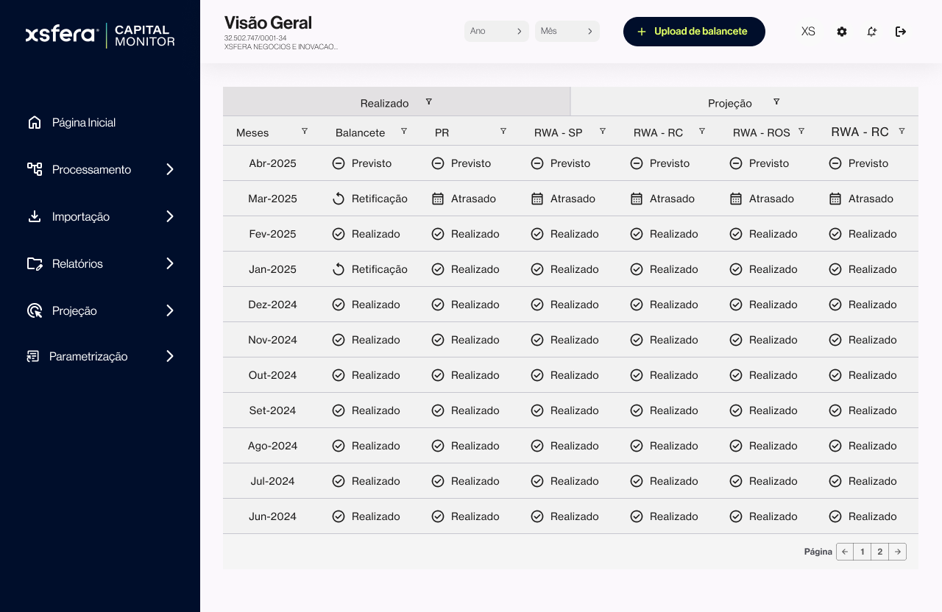Open notifications bell icon
The height and width of the screenshot is (612, 942).
tap(871, 32)
